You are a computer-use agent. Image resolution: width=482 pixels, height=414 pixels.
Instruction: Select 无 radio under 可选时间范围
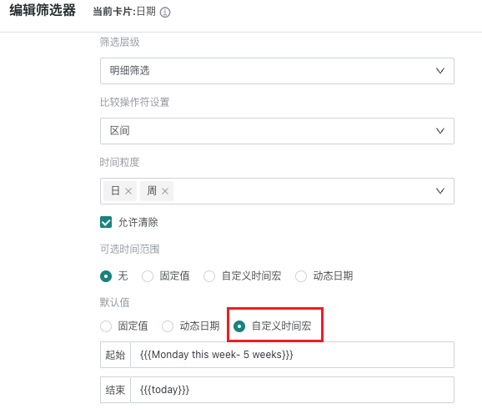pyautogui.click(x=106, y=276)
